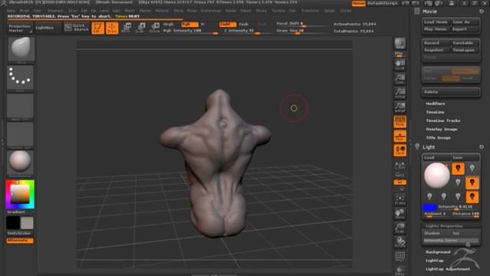Open the Transform menu
This screenshot has width=490, height=276.
click(x=309, y=11)
